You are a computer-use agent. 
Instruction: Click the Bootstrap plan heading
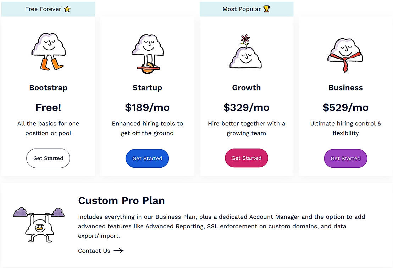pyautogui.click(x=48, y=88)
